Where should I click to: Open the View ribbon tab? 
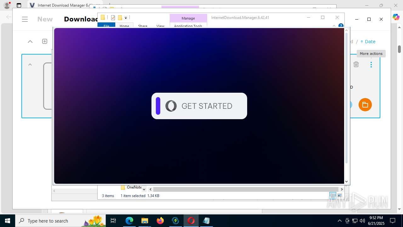161,26
